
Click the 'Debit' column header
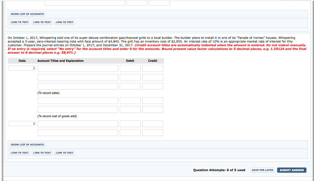pyautogui.click(x=130, y=61)
